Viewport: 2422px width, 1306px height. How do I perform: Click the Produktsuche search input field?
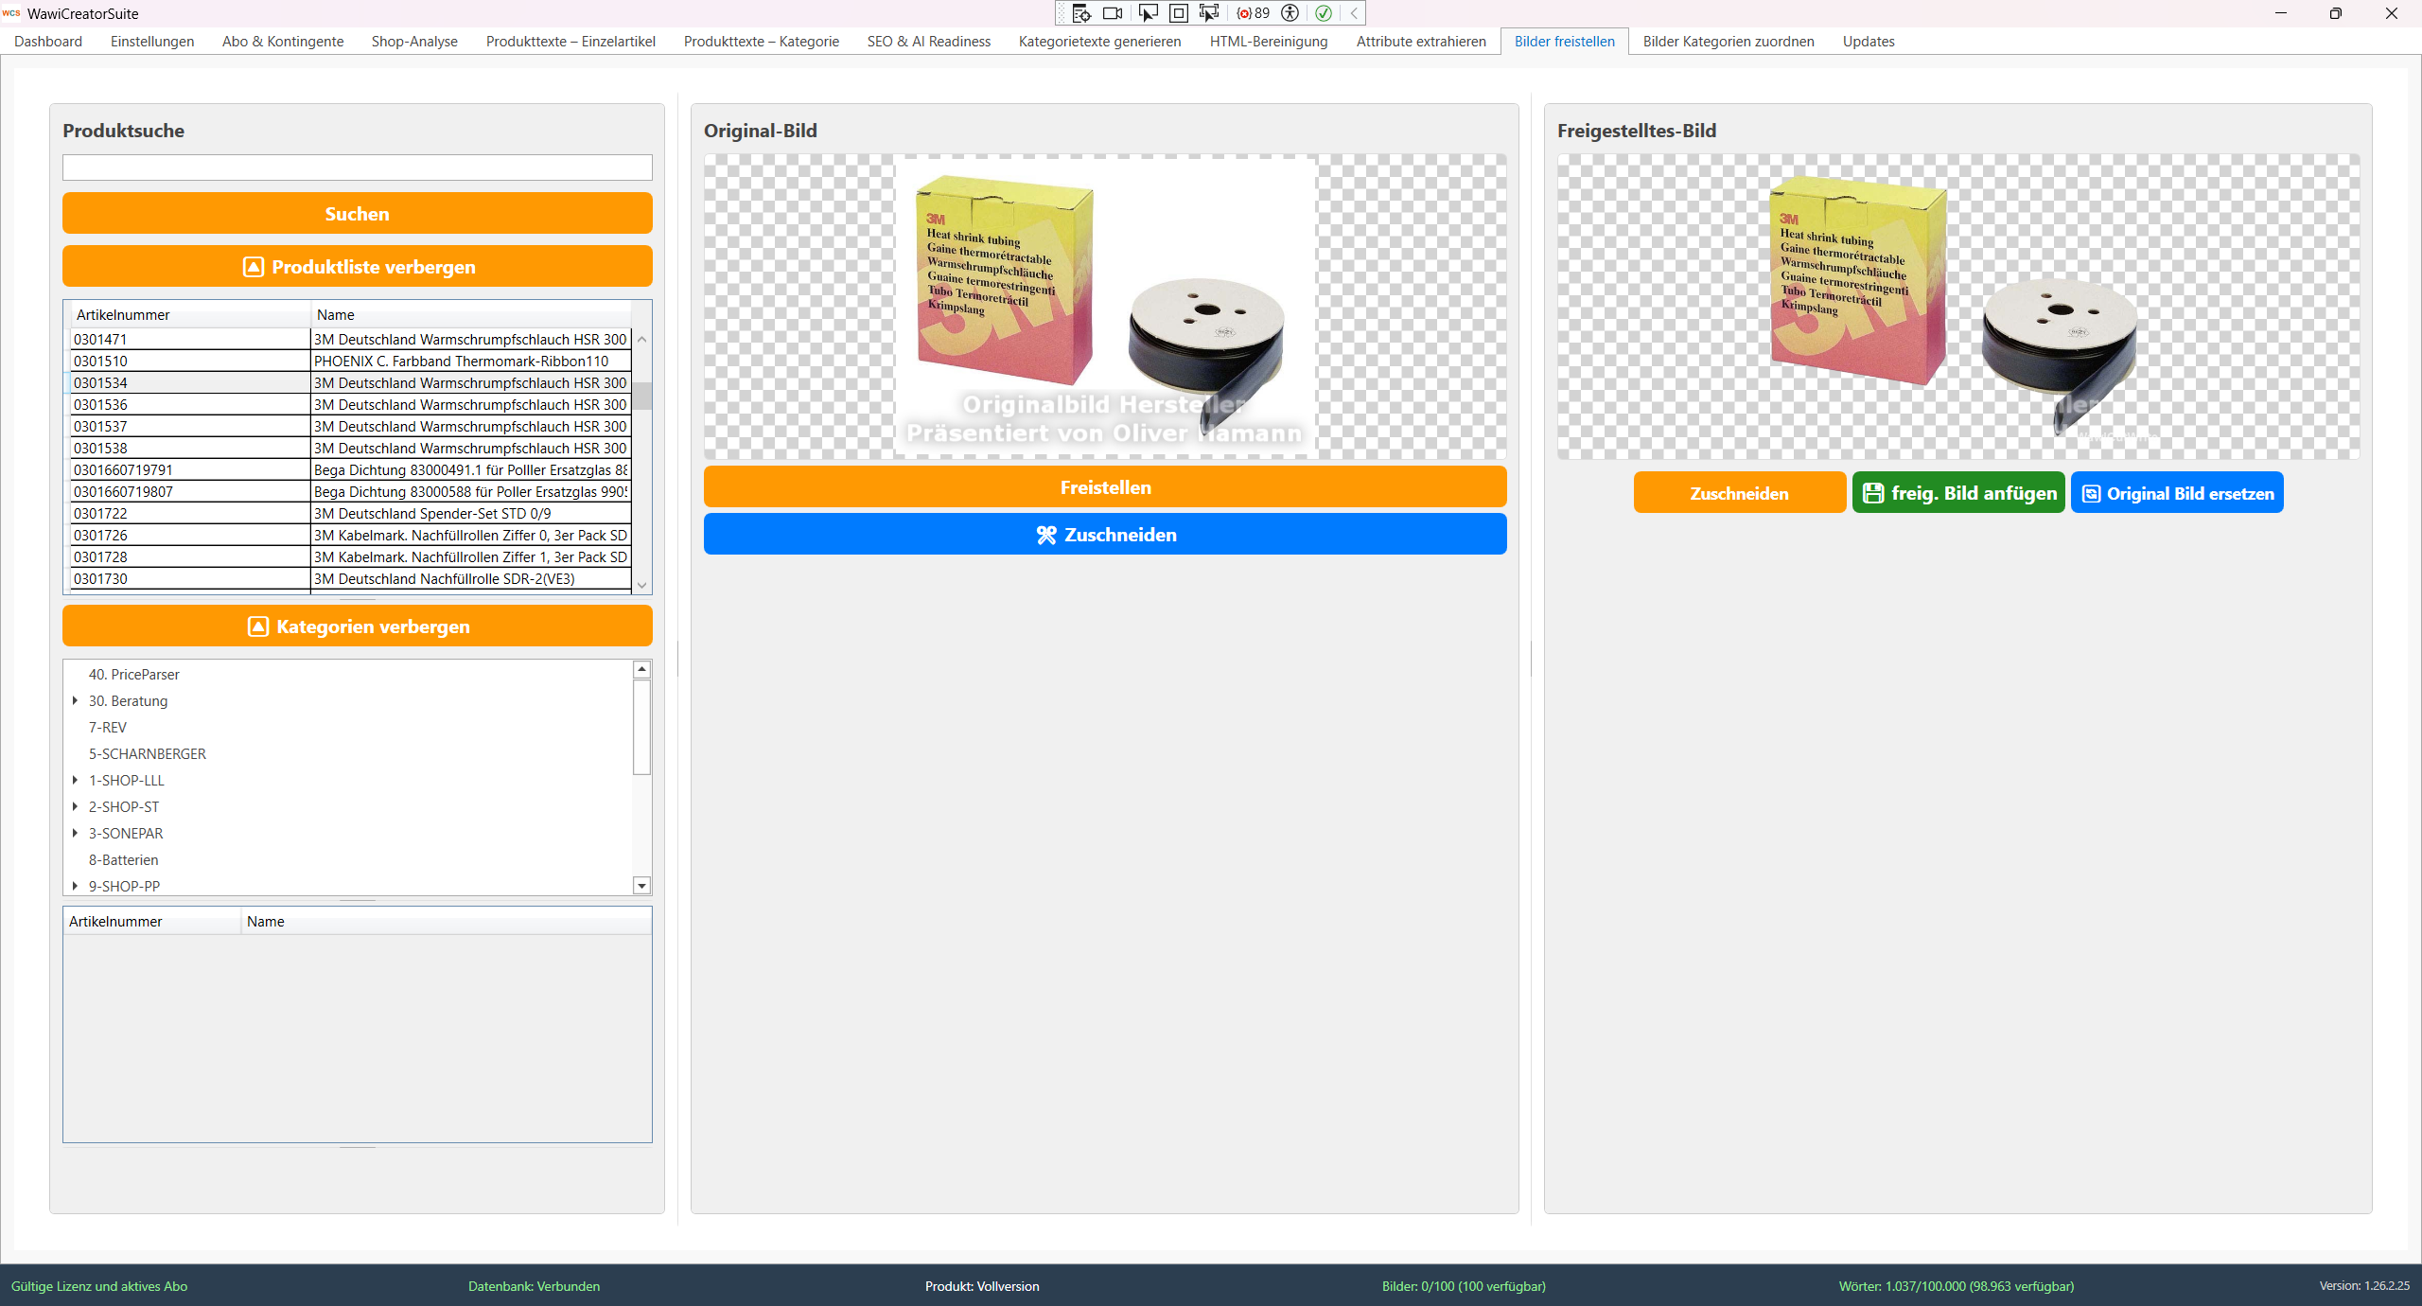358,168
